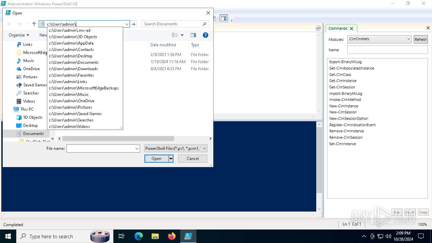Click the Search Documents field
The width and height of the screenshot is (432, 243).
tap(171, 24)
